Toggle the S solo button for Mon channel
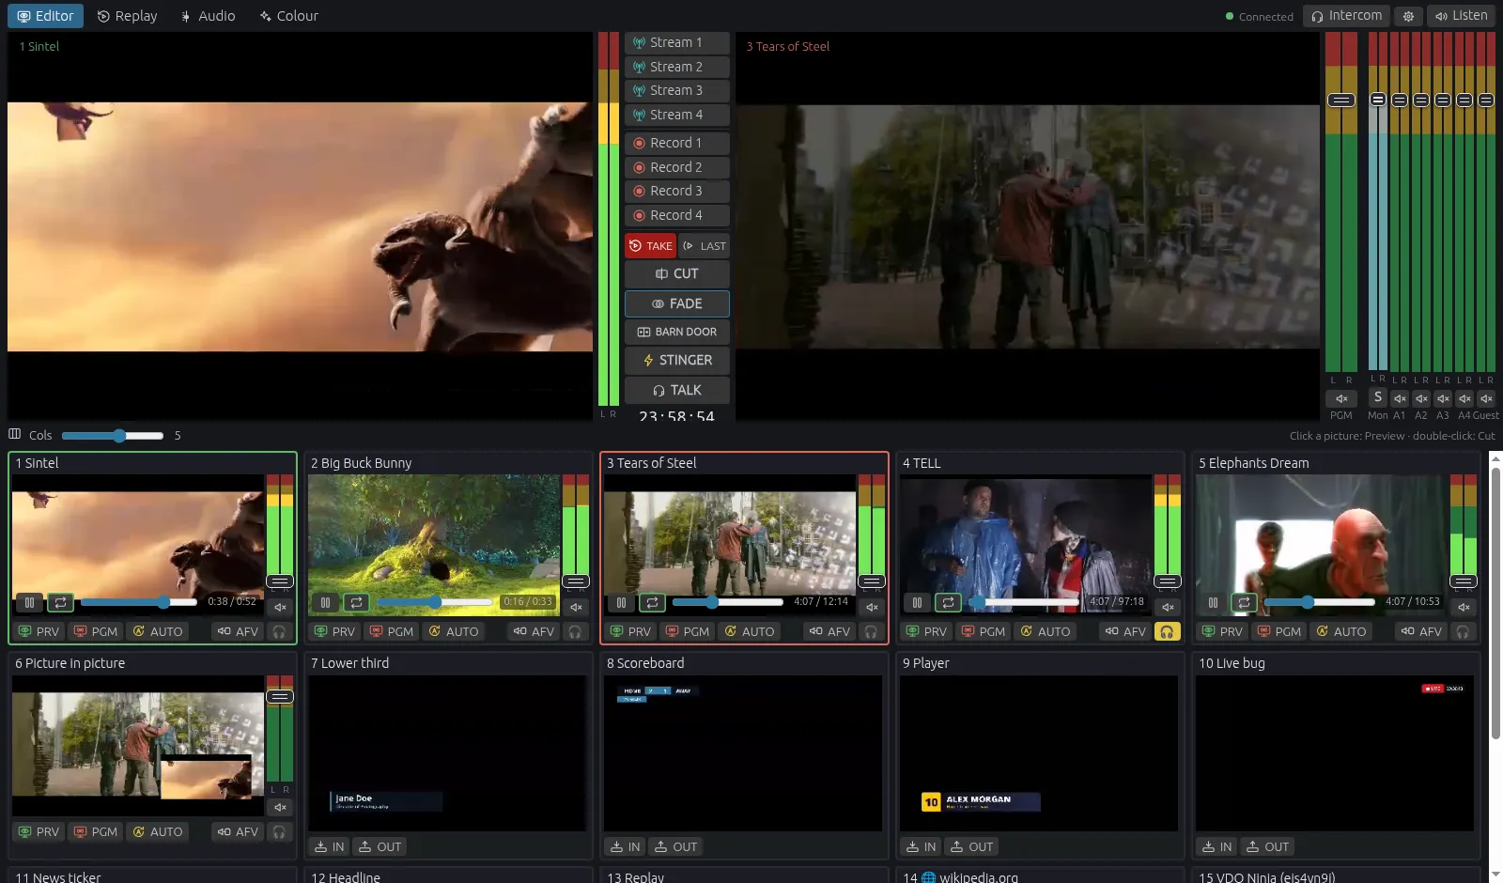Viewport: 1503px width, 883px height. 1378,397
